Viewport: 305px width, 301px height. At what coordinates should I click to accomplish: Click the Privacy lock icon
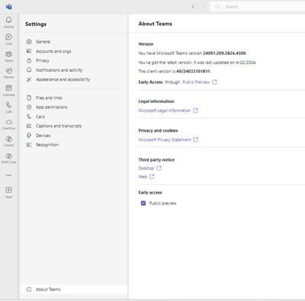coord(29,61)
